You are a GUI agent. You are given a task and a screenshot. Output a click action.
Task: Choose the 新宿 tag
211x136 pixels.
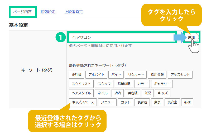(187, 102)
